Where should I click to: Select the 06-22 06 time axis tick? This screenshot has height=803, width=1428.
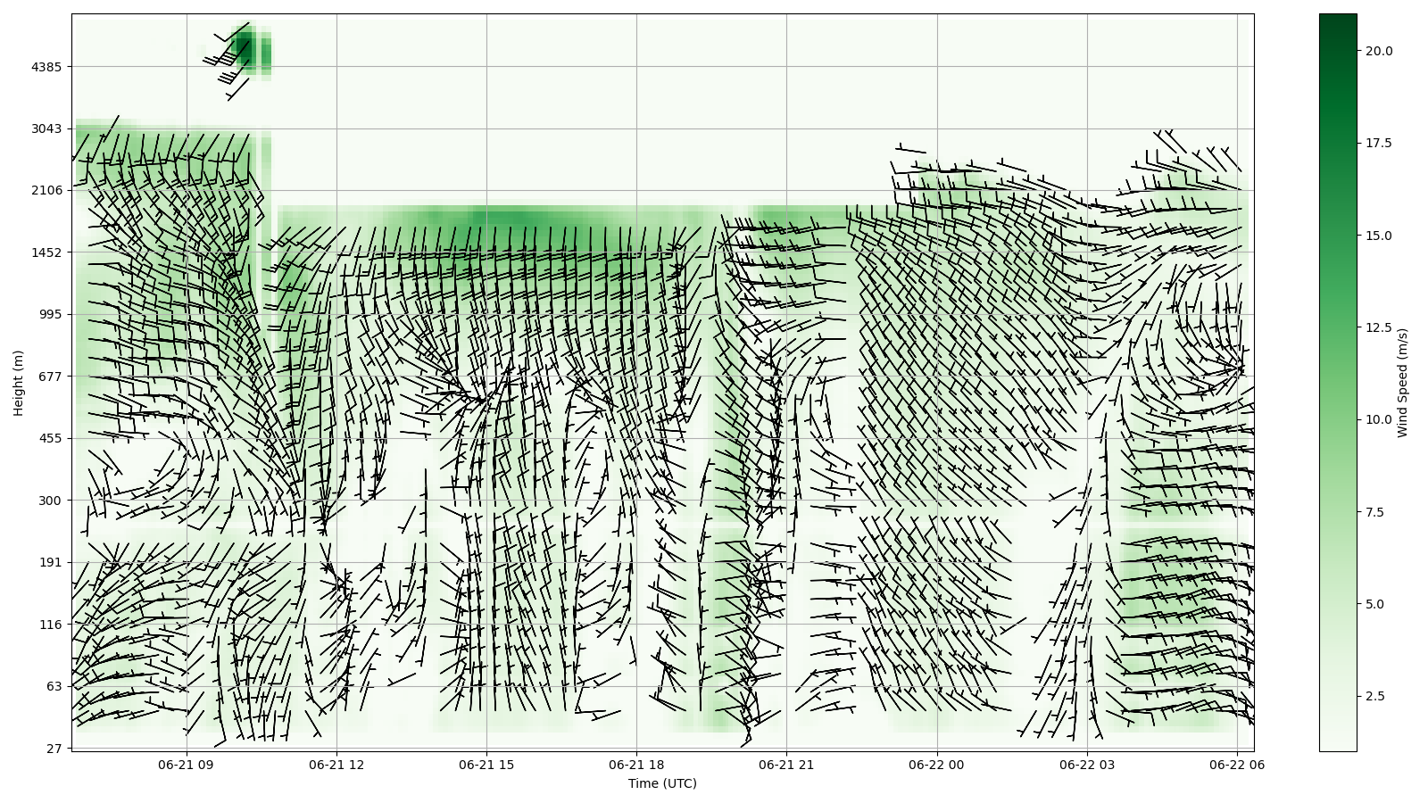(x=1237, y=765)
